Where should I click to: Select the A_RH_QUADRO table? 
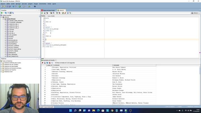[13, 35]
